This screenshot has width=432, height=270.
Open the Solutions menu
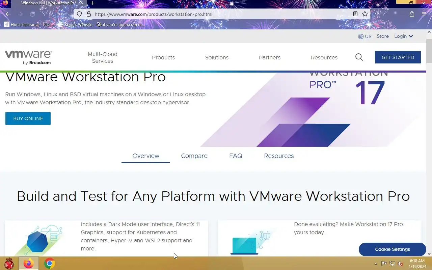(x=217, y=57)
